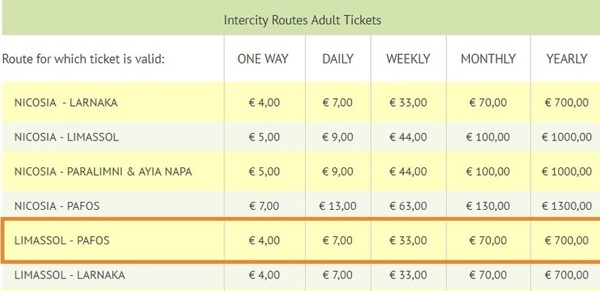
Task: Select the Nicosia - Pafos monthly price € 130,00
Action: coord(488,206)
